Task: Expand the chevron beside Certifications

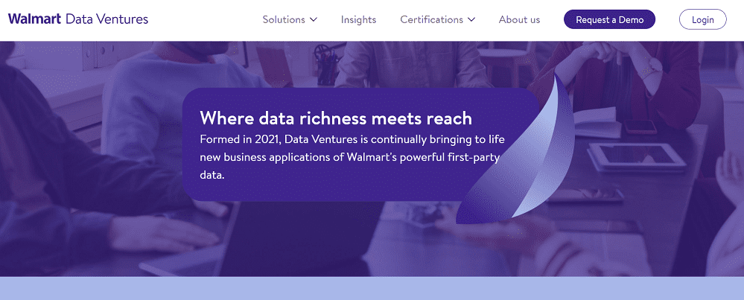Action: pos(471,19)
